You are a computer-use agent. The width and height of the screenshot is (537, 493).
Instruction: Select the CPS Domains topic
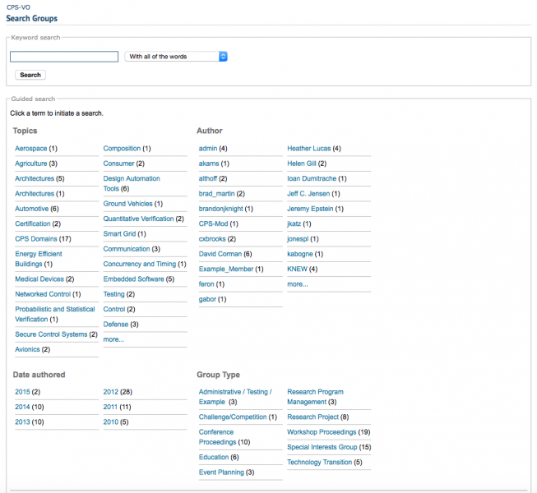click(x=36, y=239)
